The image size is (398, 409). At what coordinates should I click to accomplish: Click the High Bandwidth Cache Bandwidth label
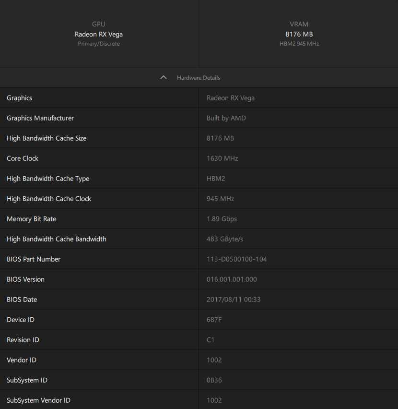[x=57, y=239]
